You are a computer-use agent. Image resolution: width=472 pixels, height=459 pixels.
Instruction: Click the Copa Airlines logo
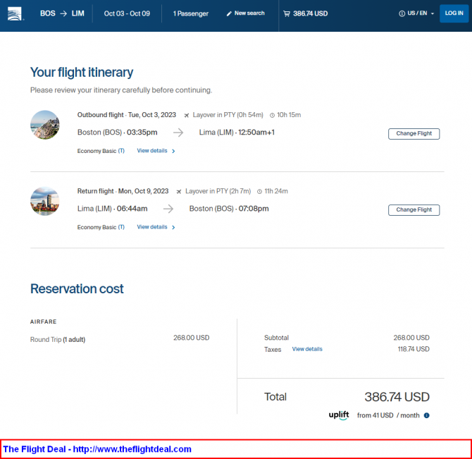tap(15, 13)
